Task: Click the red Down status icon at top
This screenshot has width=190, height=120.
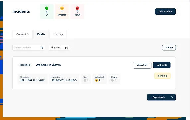Action: pos(77,8)
